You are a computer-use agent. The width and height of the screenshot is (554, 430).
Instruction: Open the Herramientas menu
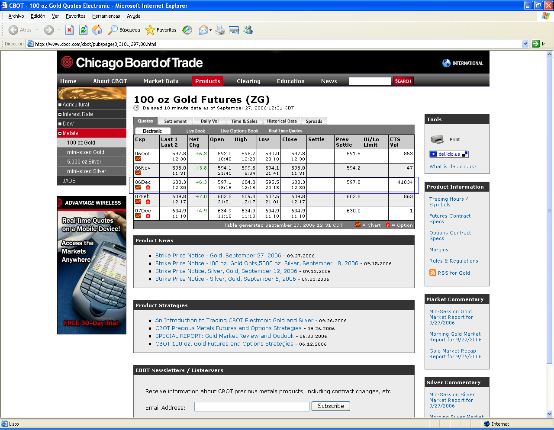(106, 16)
